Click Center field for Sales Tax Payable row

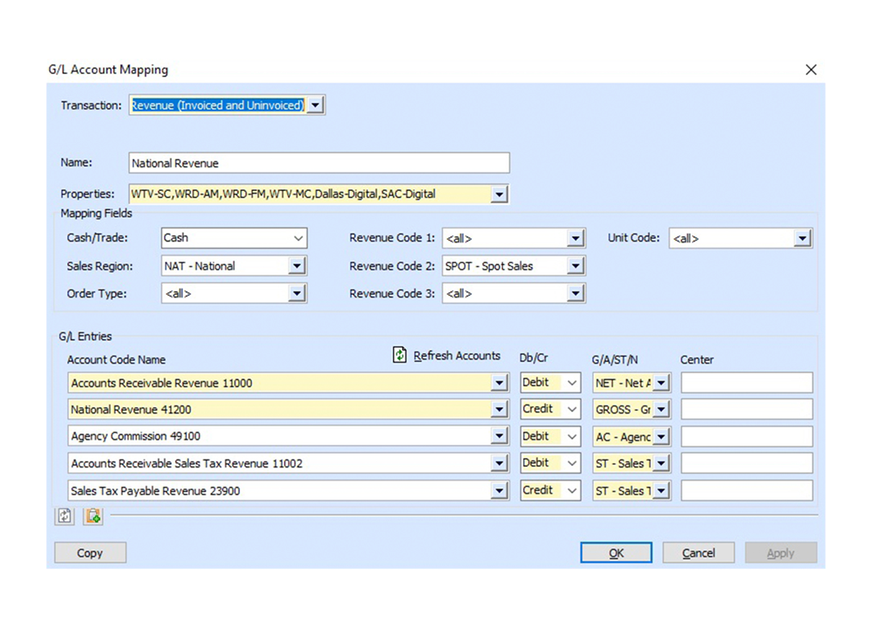coord(746,491)
